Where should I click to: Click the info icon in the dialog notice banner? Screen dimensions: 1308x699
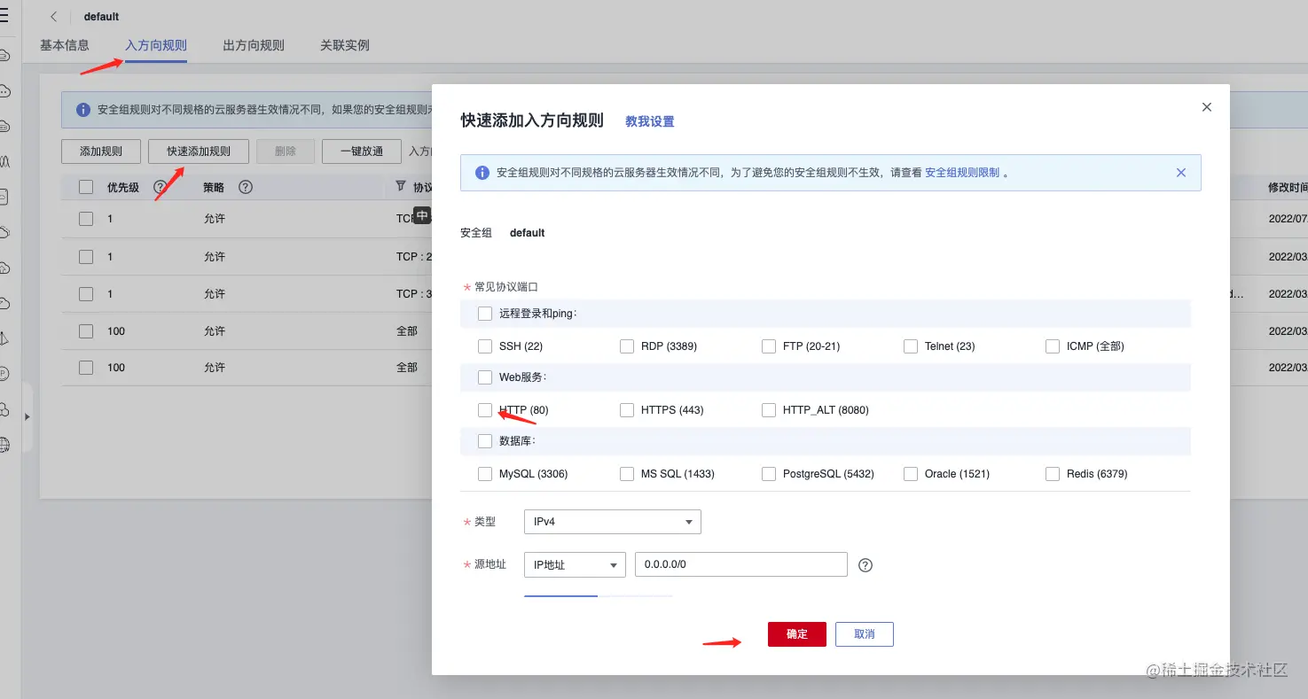tap(482, 173)
